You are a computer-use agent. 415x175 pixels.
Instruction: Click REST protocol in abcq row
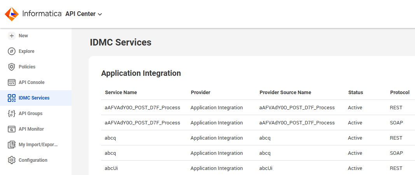click(x=396, y=138)
